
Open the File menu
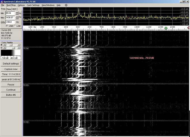(x=3, y=5)
